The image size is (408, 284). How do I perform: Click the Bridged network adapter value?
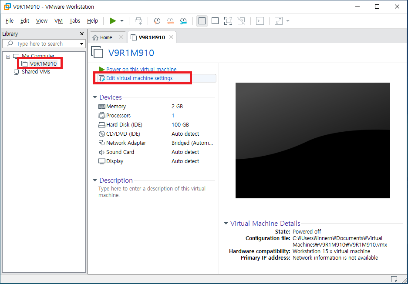pyautogui.click(x=192, y=143)
